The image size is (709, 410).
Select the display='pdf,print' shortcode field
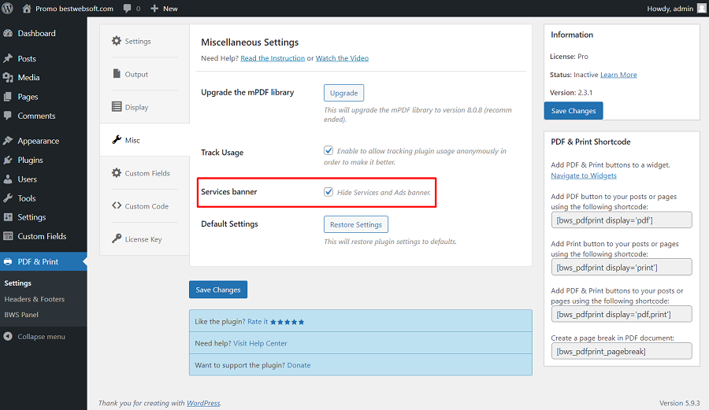[622, 314]
